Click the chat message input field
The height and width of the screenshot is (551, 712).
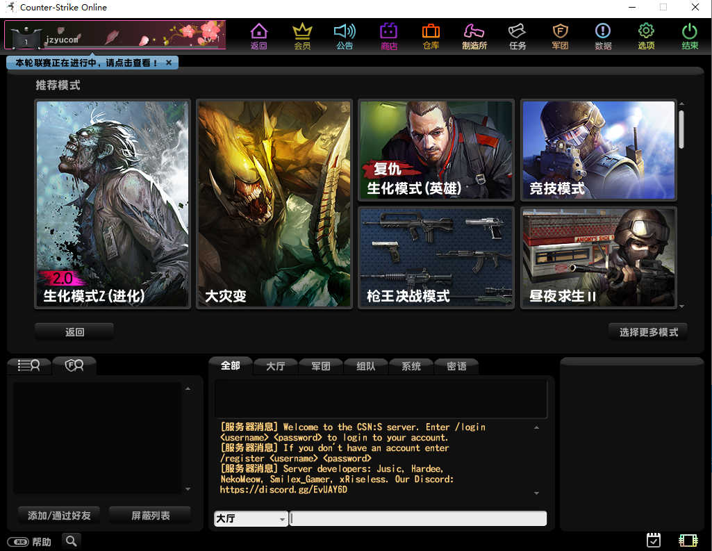(x=417, y=518)
